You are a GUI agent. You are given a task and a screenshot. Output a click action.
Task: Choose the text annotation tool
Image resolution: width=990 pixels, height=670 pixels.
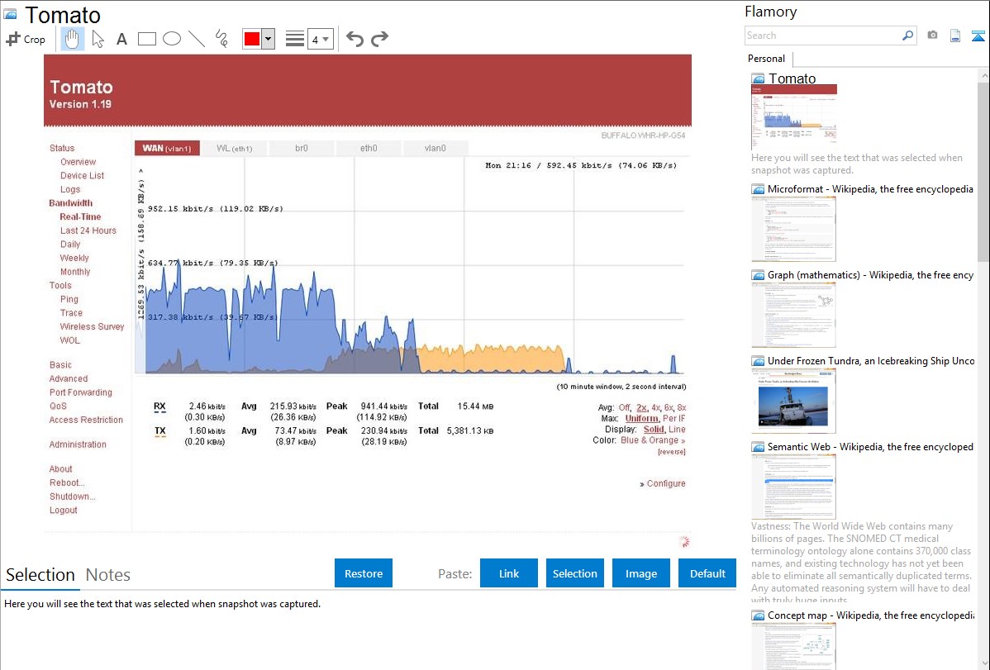pos(121,39)
